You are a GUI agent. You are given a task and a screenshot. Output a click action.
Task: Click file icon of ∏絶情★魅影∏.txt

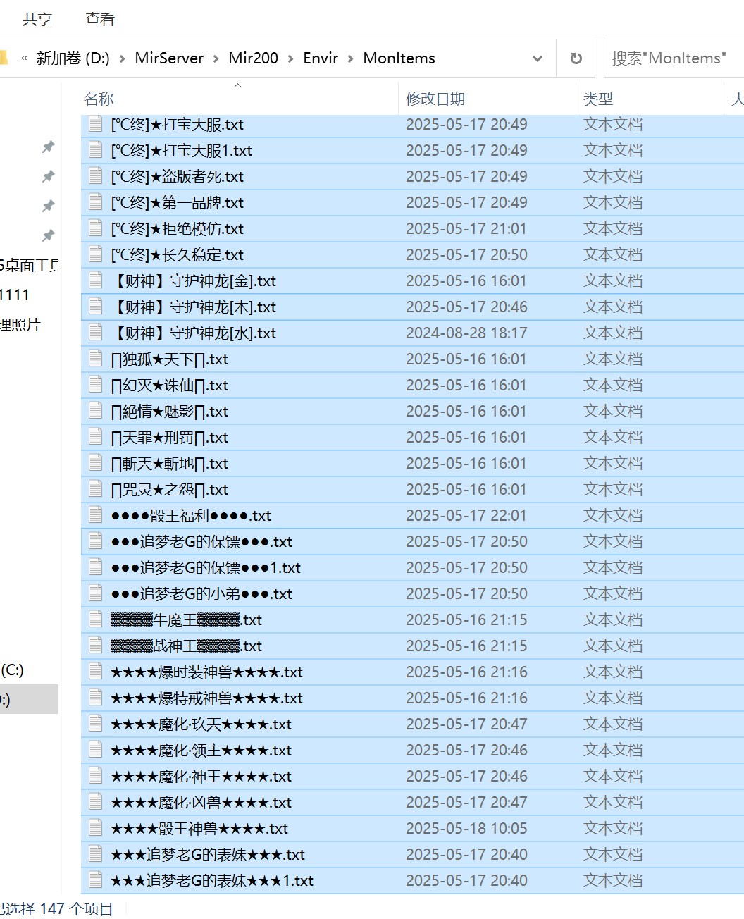point(95,411)
